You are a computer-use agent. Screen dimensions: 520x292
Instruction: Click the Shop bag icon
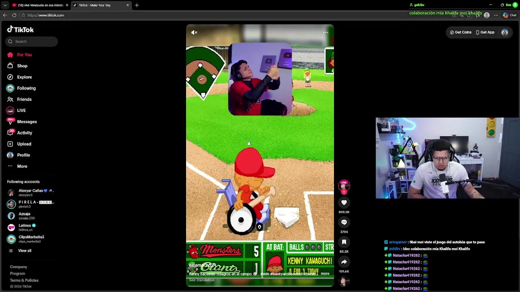point(10,66)
